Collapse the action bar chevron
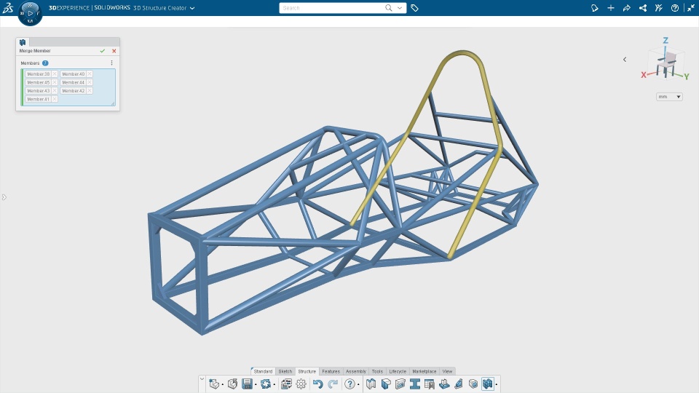 pos(202,379)
